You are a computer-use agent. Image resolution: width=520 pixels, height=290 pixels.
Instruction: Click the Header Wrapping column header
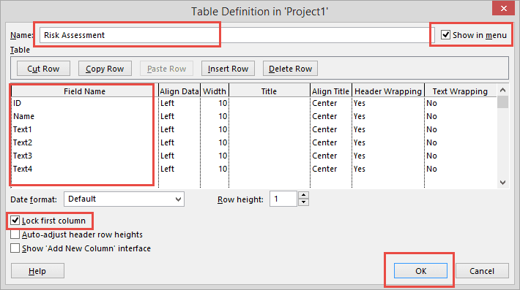[388, 91]
